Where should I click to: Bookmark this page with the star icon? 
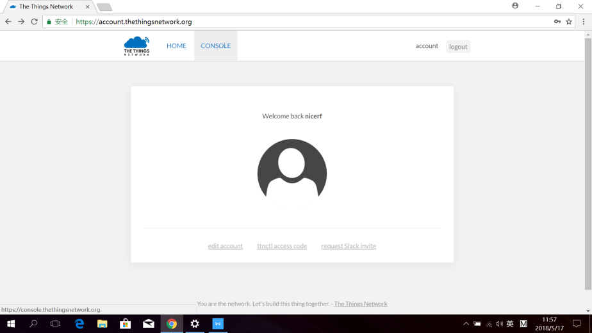click(568, 22)
